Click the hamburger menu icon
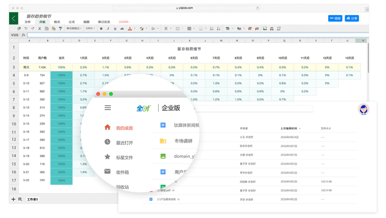This screenshot has height=218, width=386. click(x=108, y=108)
